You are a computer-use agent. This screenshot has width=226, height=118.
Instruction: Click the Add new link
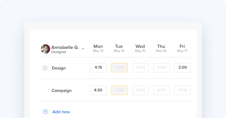tap(61, 112)
